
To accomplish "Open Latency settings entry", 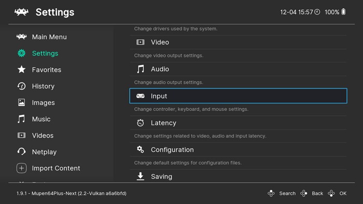I will [238, 123].
